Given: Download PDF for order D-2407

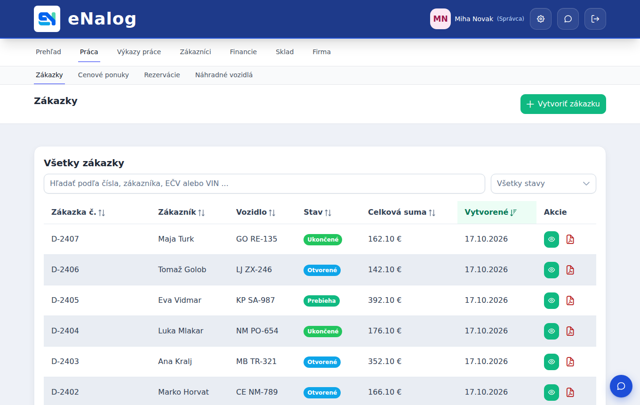Looking at the screenshot, I should (570, 239).
